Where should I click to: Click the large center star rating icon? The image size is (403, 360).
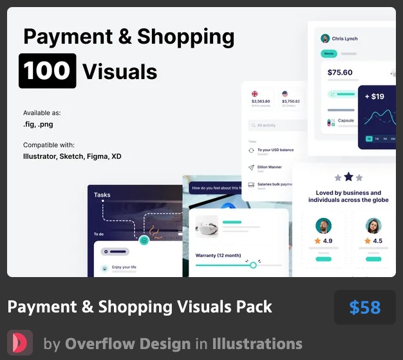(x=348, y=176)
